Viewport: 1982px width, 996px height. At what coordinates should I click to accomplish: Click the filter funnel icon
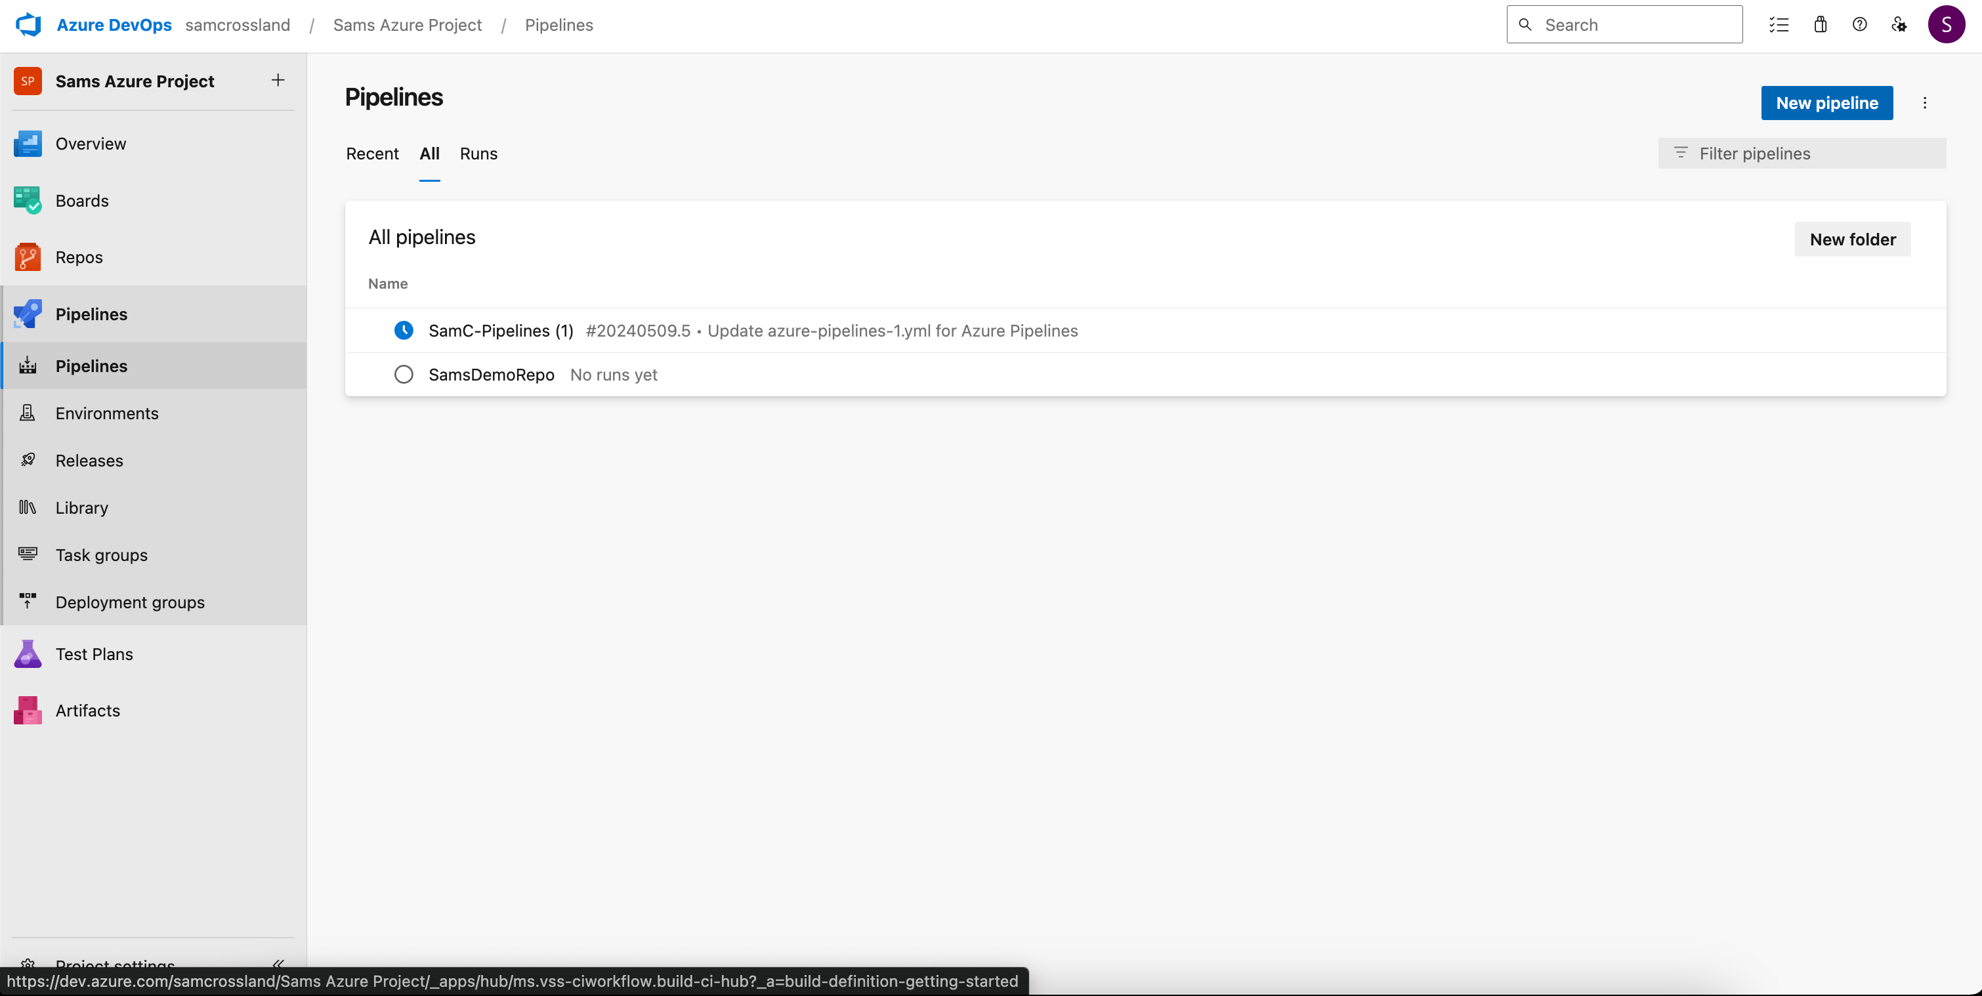click(1681, 153)
